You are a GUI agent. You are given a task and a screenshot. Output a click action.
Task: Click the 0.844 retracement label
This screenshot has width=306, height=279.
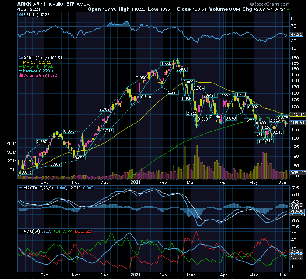pyautogui.click(x=241, y=95)
